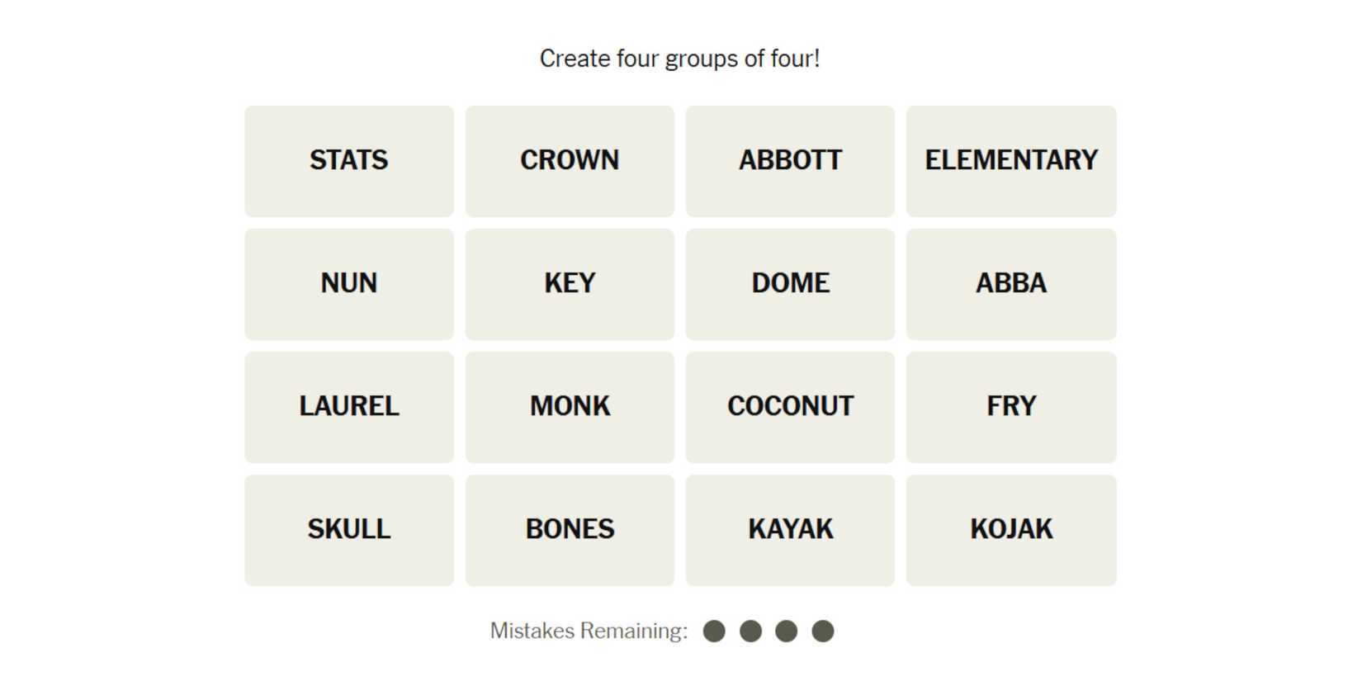Choose the FRY word tile
1362x681 pixels.
point(1011,407)
